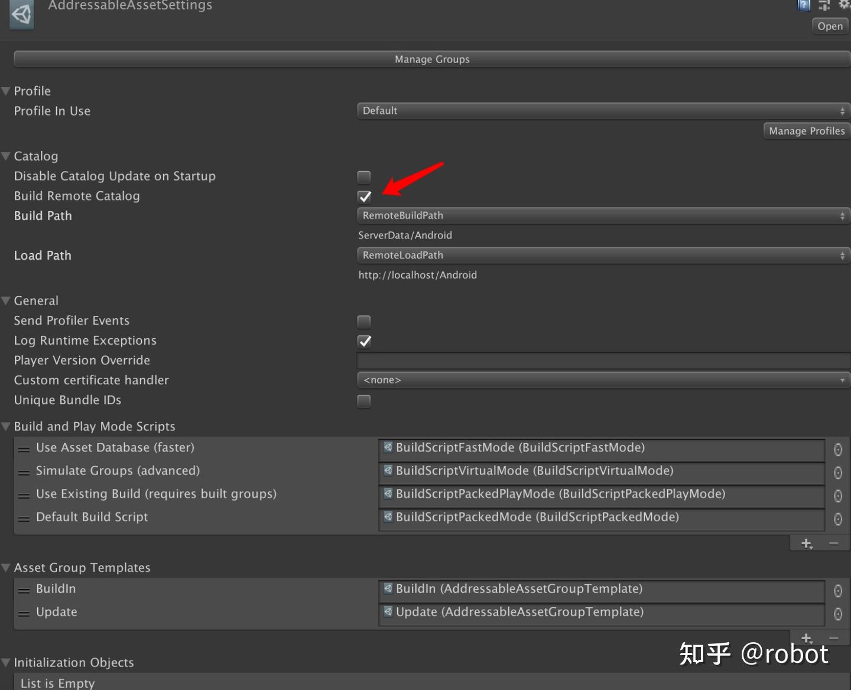Click the Update template row label

57,612
